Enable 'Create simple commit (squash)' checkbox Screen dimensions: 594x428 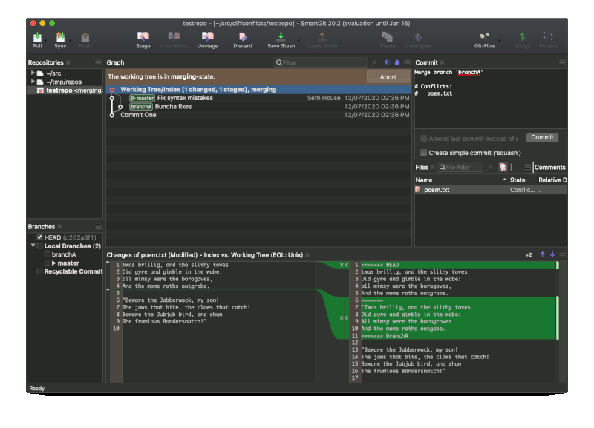pos(423,153)
